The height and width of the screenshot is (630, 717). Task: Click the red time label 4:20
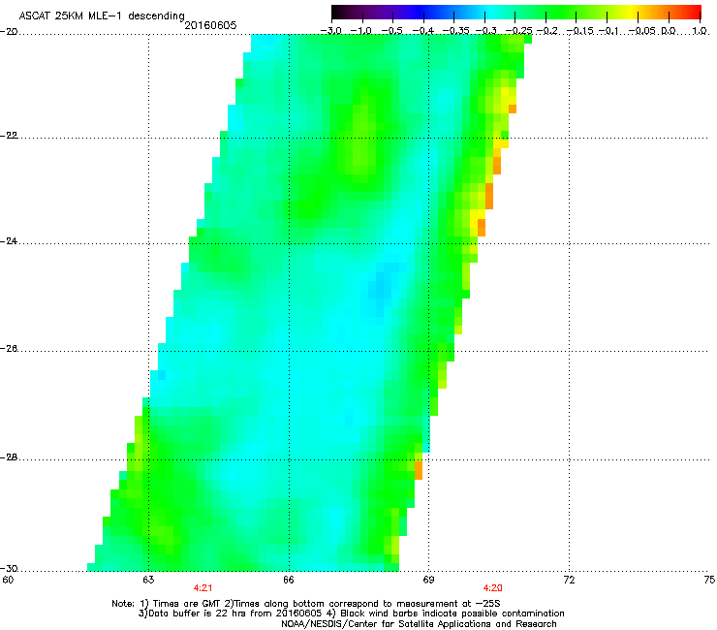[x=492, y=588]
